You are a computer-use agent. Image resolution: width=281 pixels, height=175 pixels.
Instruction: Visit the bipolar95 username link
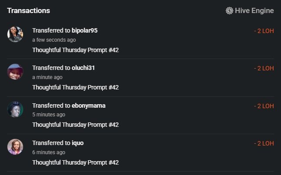click(85, 30)
